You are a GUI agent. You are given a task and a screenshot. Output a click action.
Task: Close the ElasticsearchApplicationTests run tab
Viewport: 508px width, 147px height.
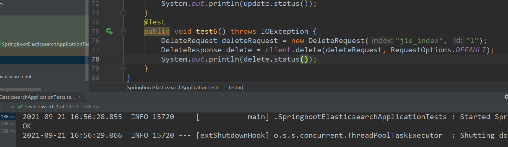pos(79,97)
